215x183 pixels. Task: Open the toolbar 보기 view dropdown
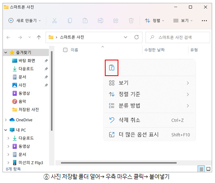(183, 21)
